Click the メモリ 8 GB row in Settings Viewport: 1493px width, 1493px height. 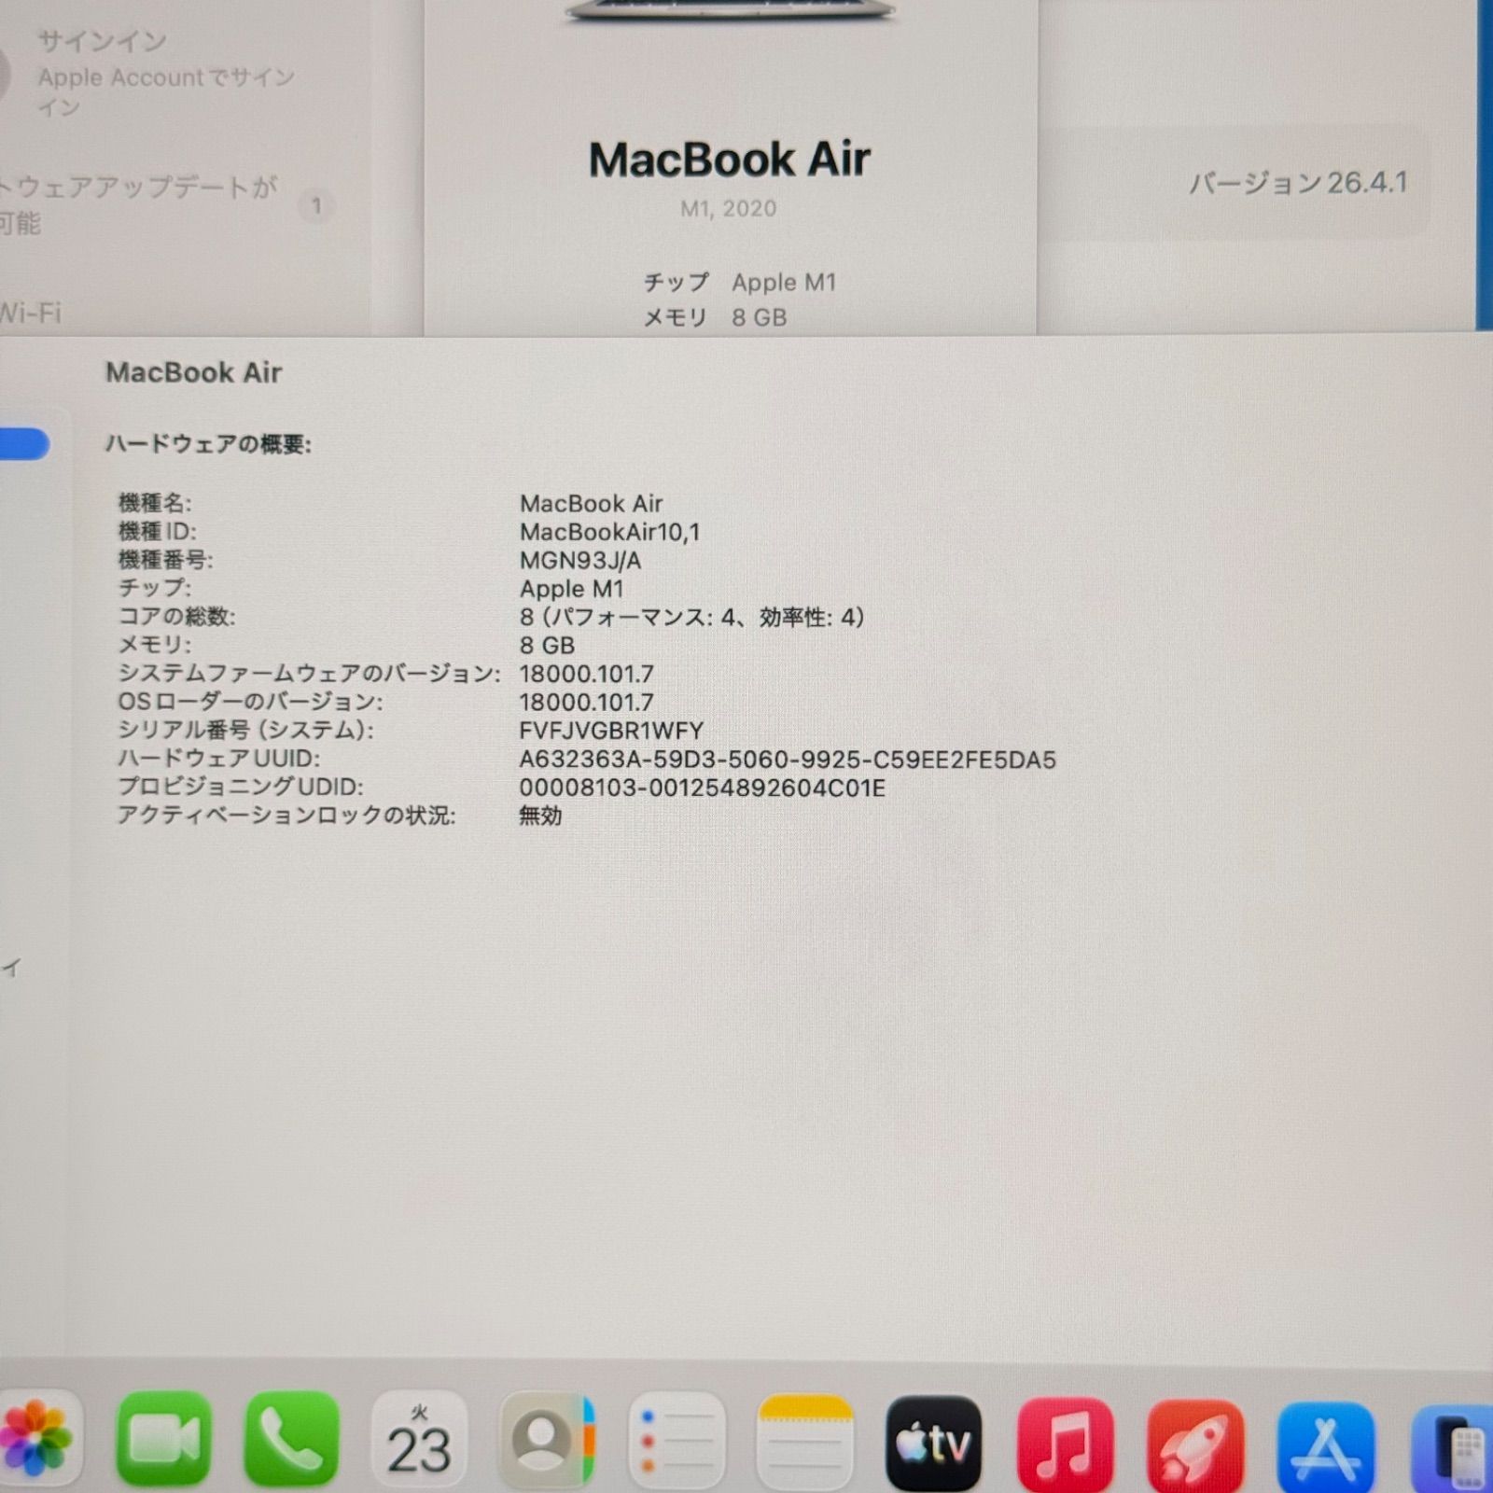click(715, 317)
